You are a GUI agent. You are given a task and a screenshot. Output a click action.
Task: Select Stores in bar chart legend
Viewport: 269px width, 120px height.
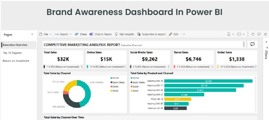point(134,91)
